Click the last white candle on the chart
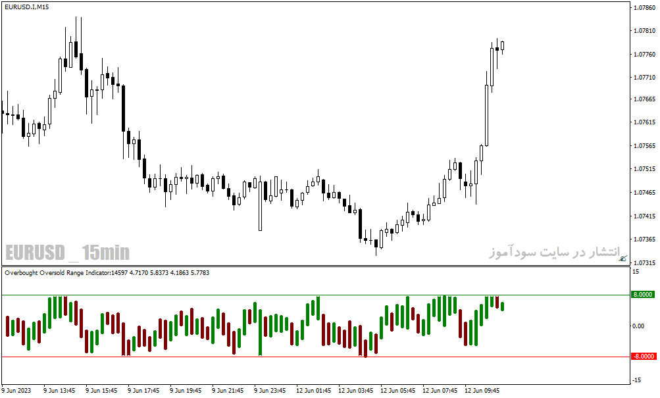This screenshot has width=660, height=398. tap(502, 45)
